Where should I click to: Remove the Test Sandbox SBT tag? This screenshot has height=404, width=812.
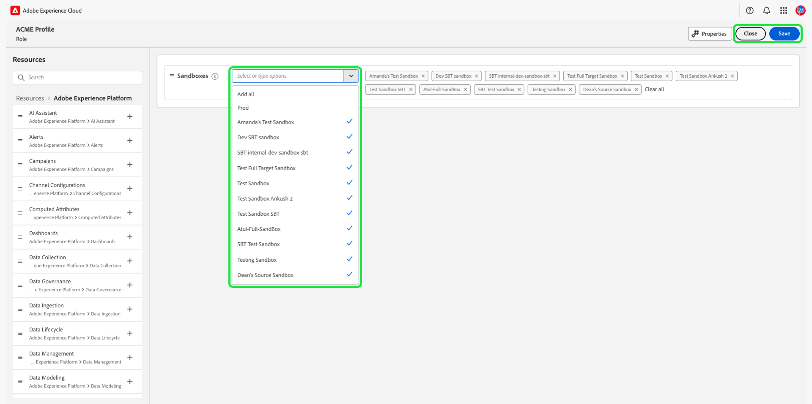pyautogui.click(x=411, y=89)
